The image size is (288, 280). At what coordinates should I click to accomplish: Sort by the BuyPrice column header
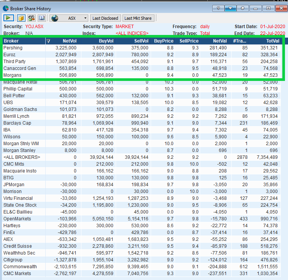pyautogui.click(x=164, y=41)
